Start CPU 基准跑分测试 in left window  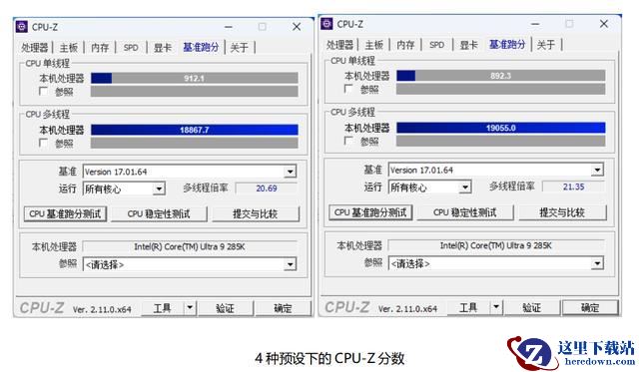[65, 214]
